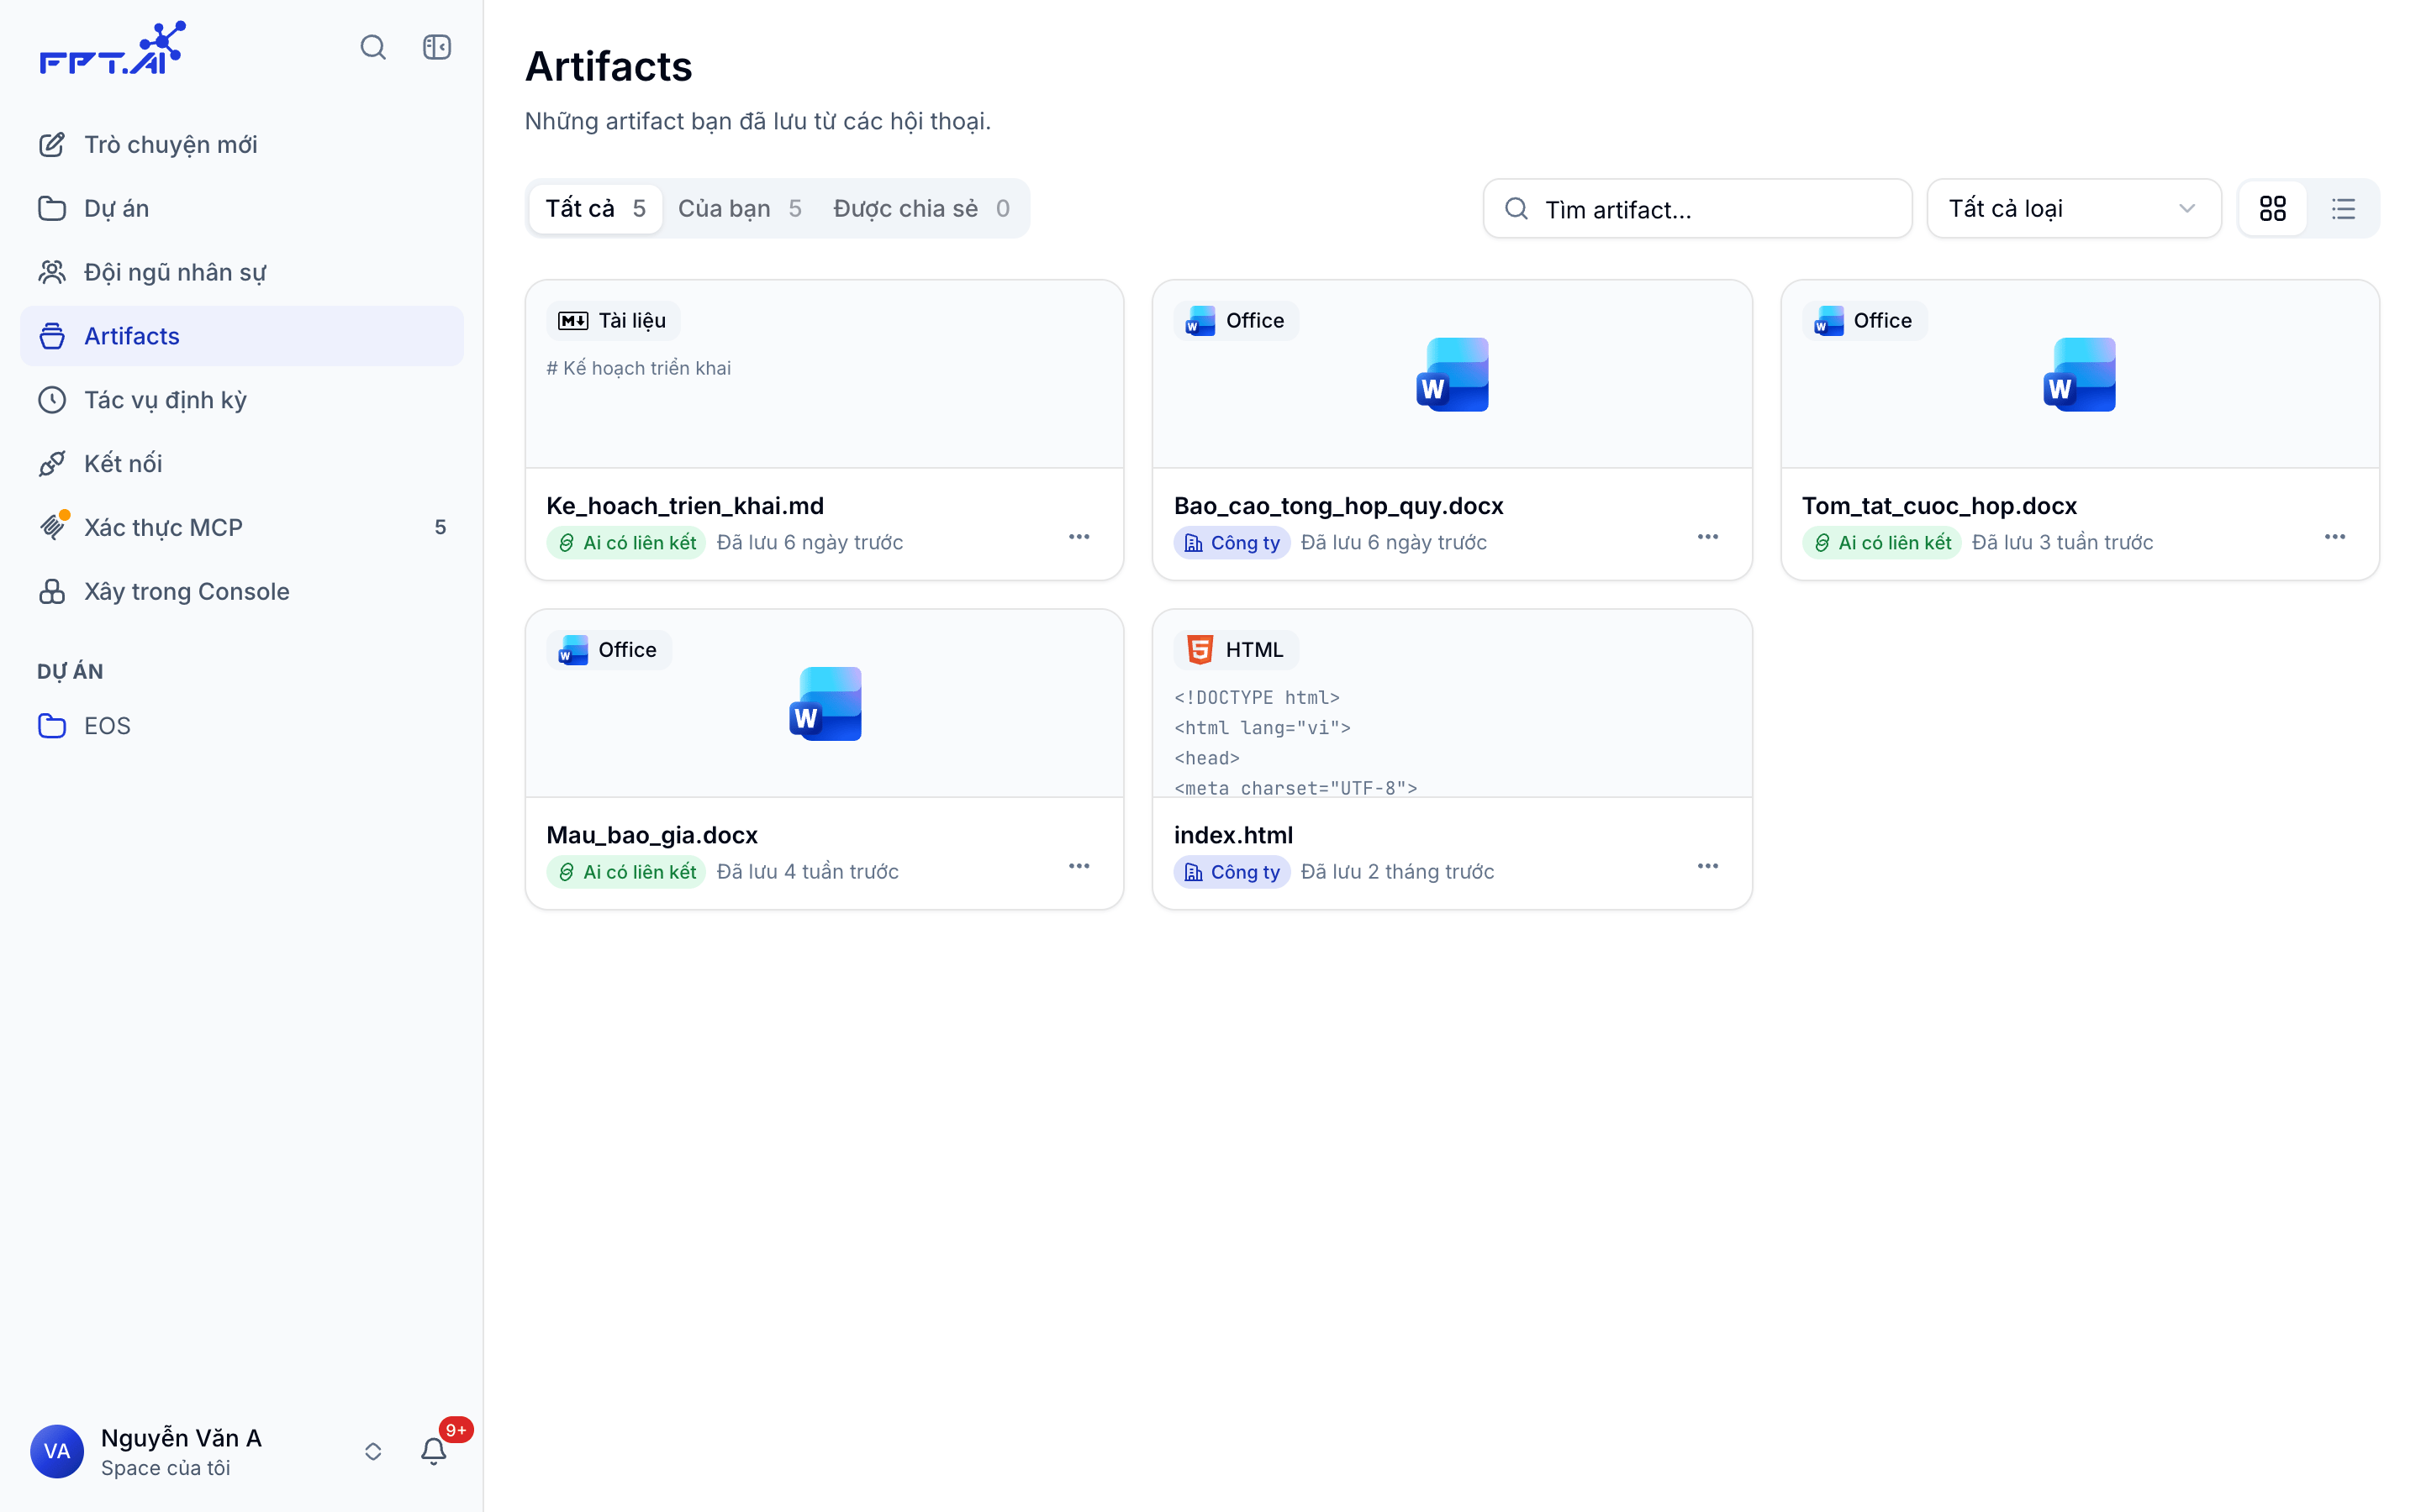
Task: Click the VA user avatar
Action: tap(57, 1451)
